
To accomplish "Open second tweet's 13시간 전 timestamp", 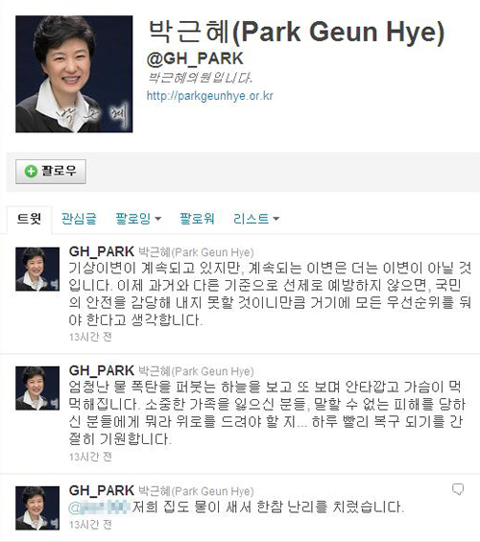I will point(90,457).
